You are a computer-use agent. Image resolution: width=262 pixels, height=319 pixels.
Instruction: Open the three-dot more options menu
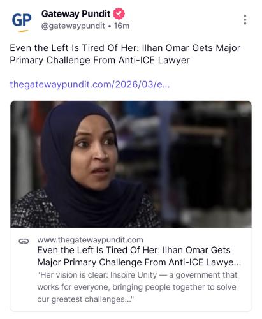[x=245, y=20]
